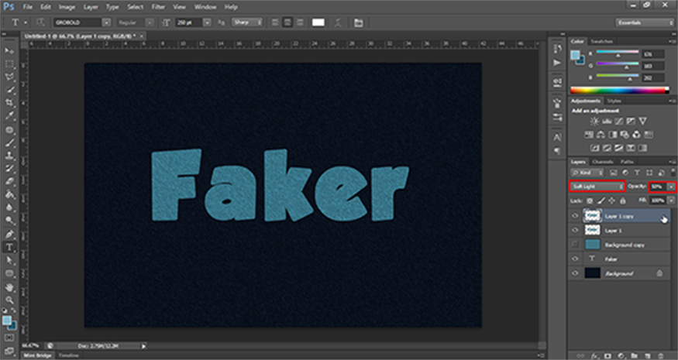
Task: Toggle visibility of the Faker text layer
Action: click(x=575, y=259)
